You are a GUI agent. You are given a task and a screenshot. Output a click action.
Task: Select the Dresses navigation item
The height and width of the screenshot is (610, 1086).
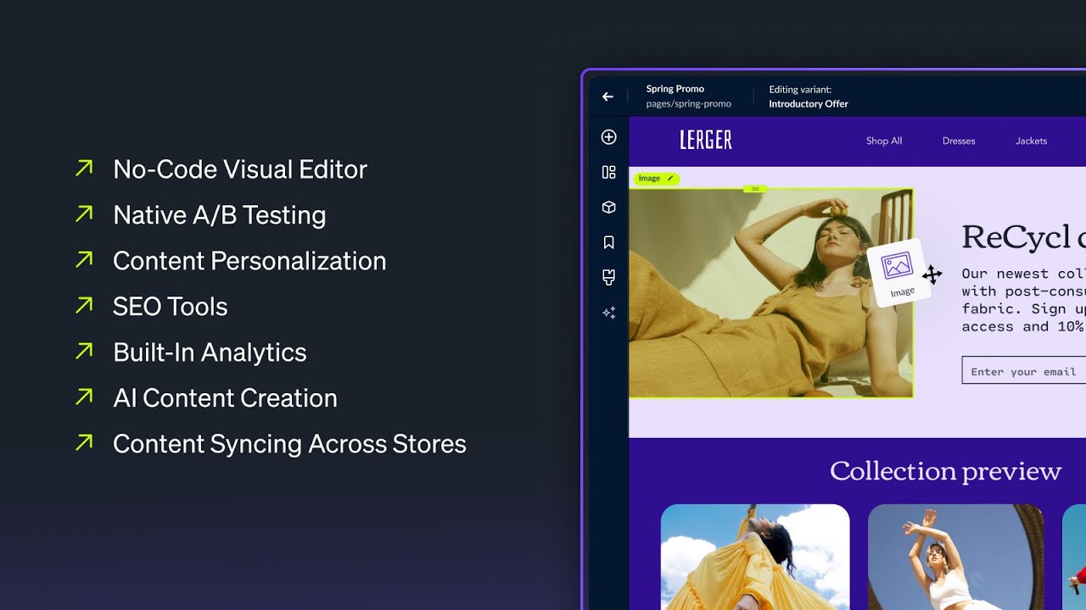[959, 141]
